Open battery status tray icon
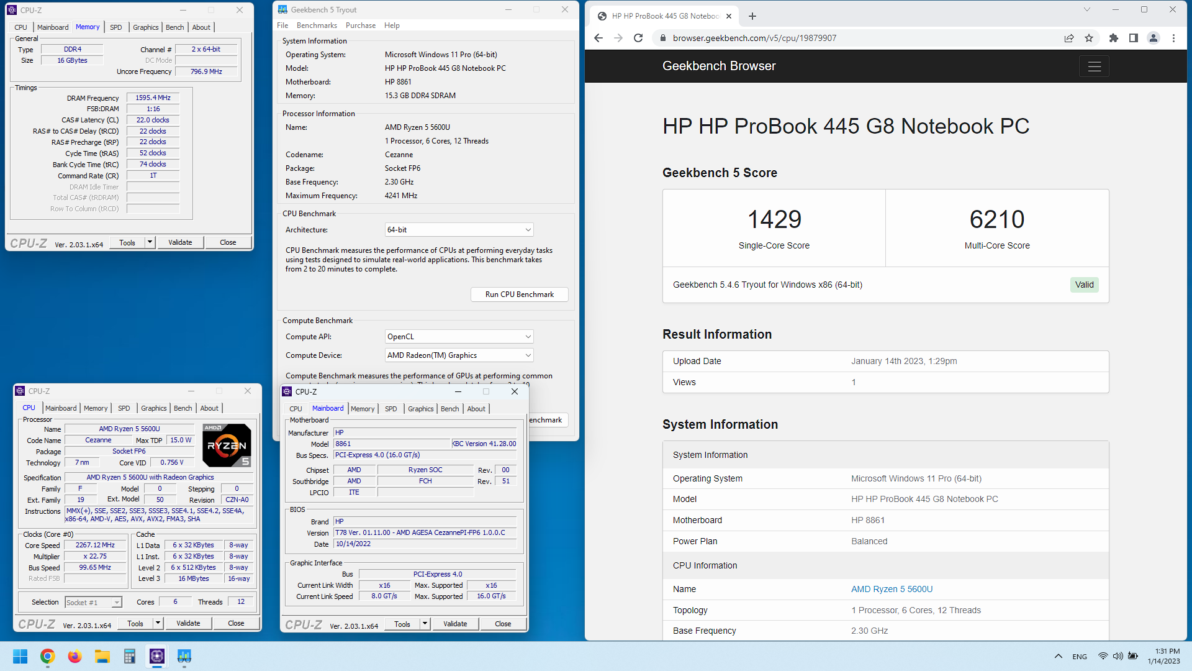The image size is (1192, 671). click(x=1133, y=656)
